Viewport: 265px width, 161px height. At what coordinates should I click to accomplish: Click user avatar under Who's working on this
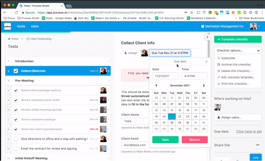[218, 107]
